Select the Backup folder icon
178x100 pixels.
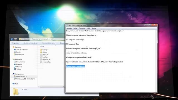41,50
